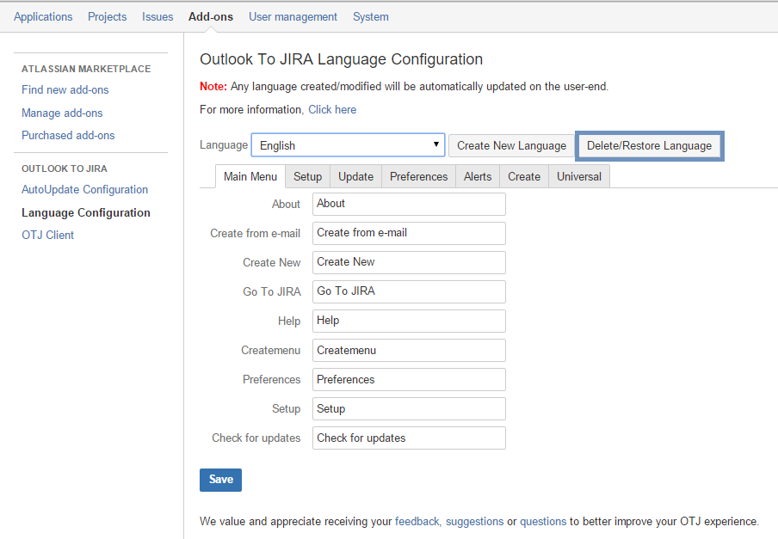Open AutoUpdate Configuration page
The width and height of the screenshot is (778, 539).
point(85,190)
